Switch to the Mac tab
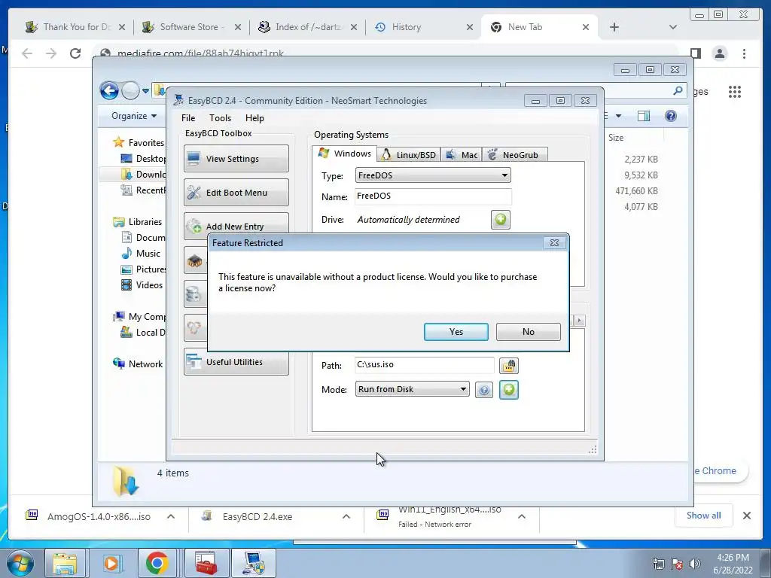The height and width of the screenshot is (578, 771). click(462, 155)
